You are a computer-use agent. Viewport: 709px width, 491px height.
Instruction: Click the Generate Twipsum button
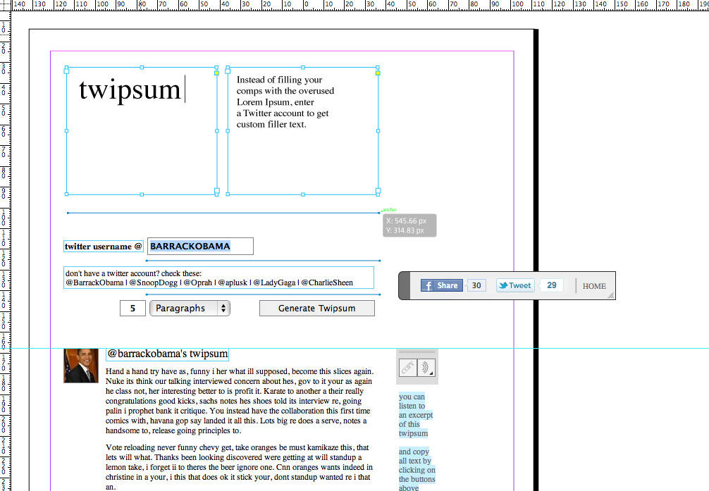click(x=317, y=309)
